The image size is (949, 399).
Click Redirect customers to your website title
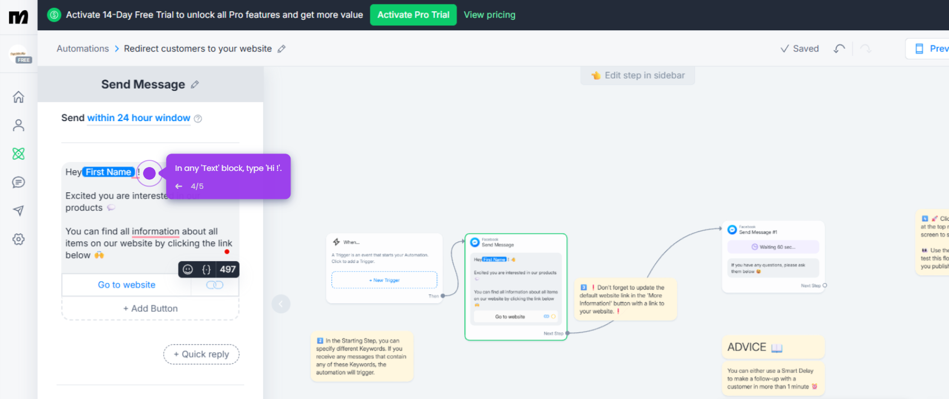197,49
